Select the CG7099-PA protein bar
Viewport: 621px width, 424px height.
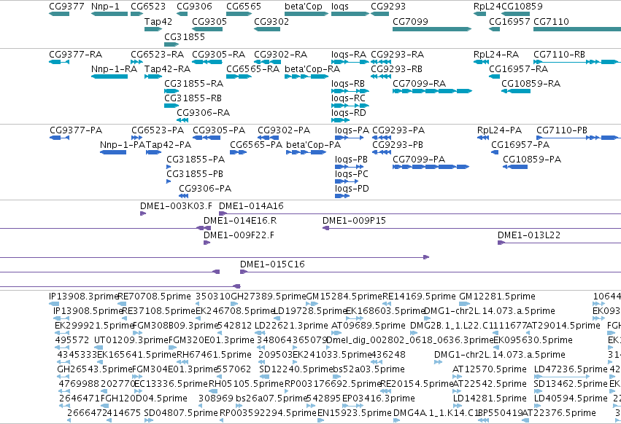(431, 167)
